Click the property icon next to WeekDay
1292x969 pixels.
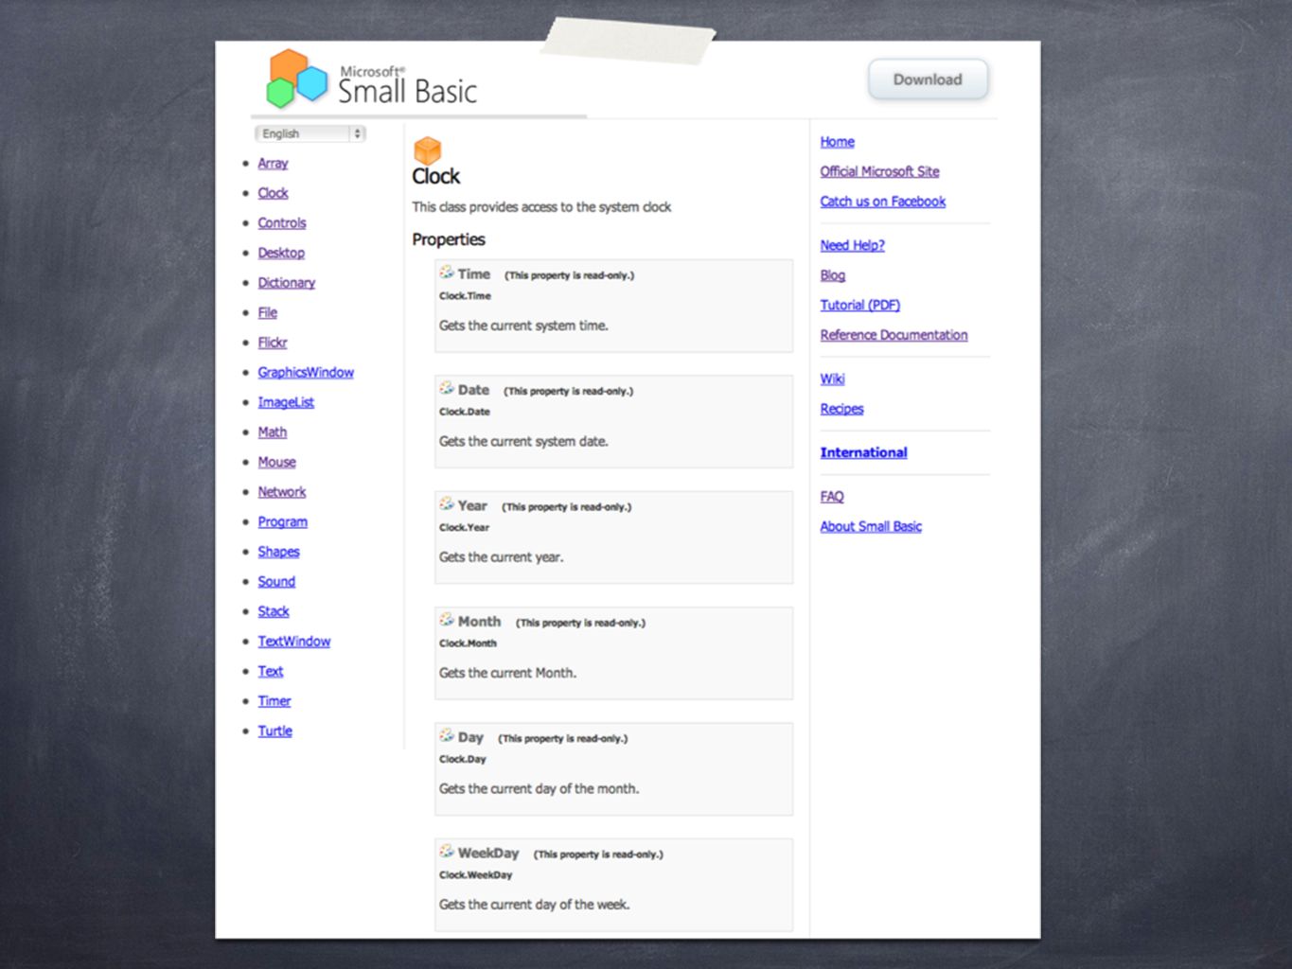click(447, 852)
